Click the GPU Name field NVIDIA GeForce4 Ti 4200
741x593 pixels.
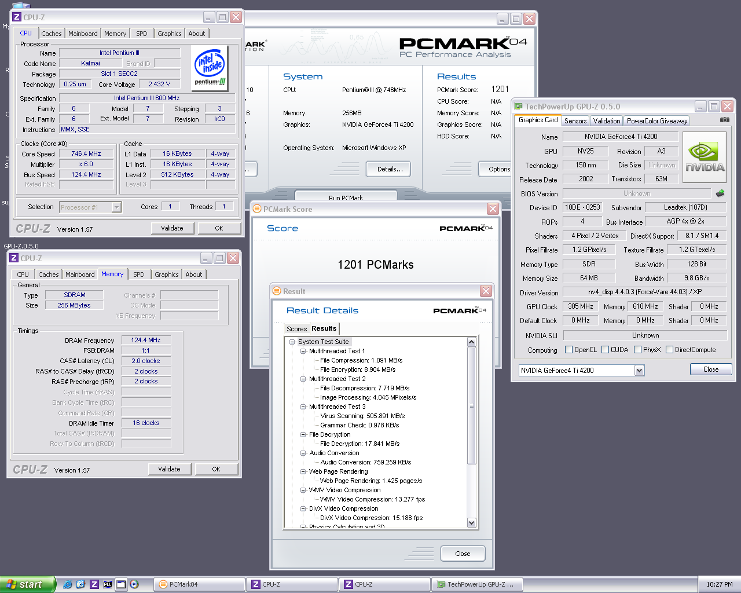[x=621, y=137]
